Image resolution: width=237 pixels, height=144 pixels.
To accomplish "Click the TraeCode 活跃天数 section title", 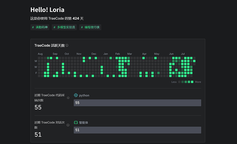I will [49, 46].
